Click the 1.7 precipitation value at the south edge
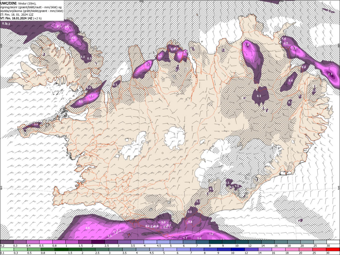The image size is (340, 255). pyautogui.click(x=185, y=238)
